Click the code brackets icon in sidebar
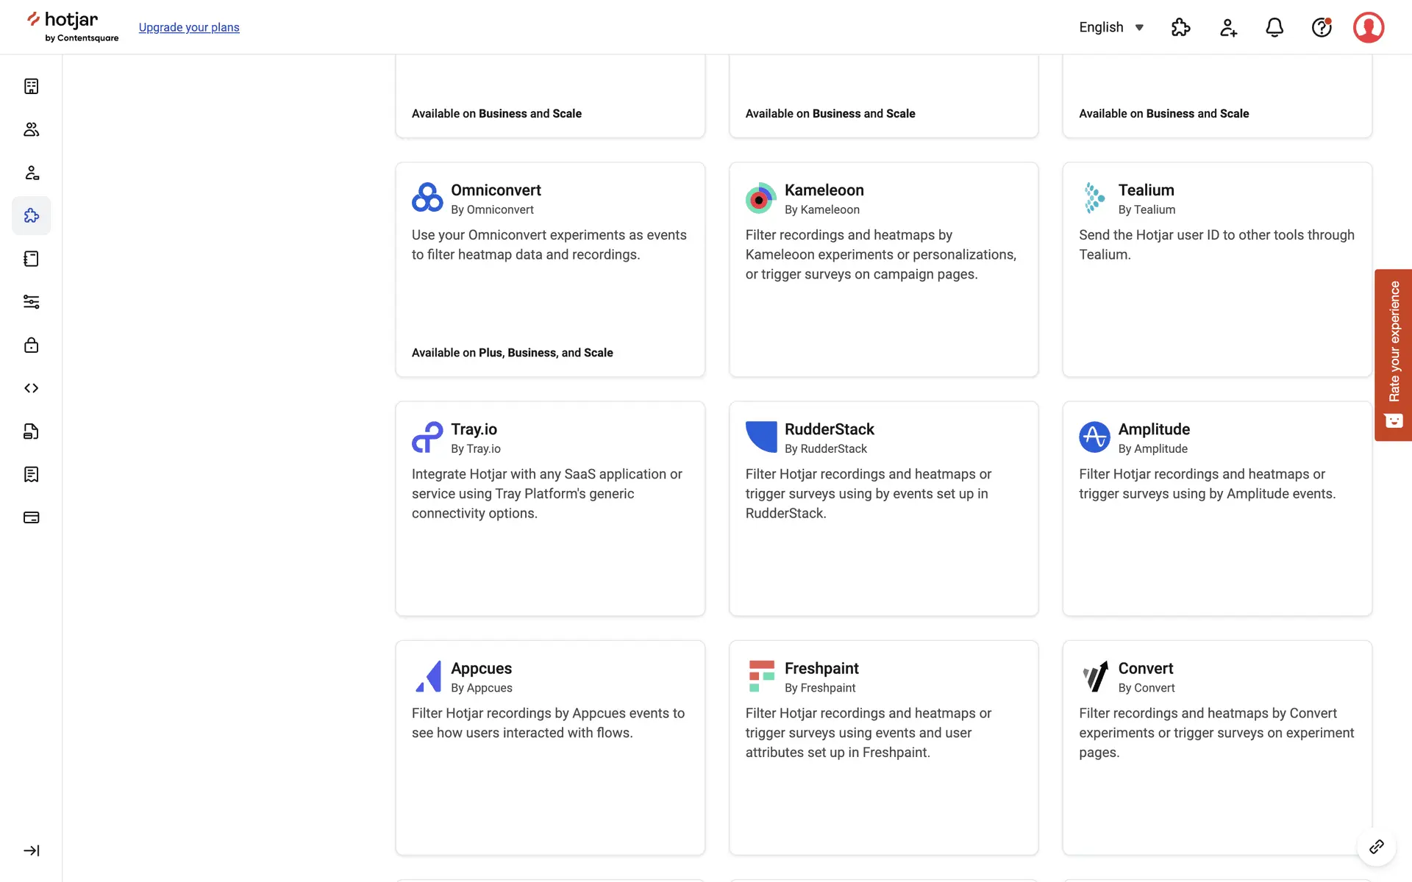This screenshot has height=882, width=1412. click(31, 388)
